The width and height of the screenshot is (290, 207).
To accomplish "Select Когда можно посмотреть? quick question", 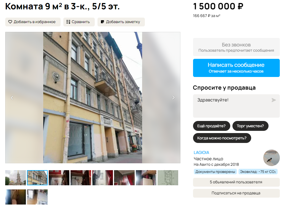I will pyautogui.click(x=222, y=138).
